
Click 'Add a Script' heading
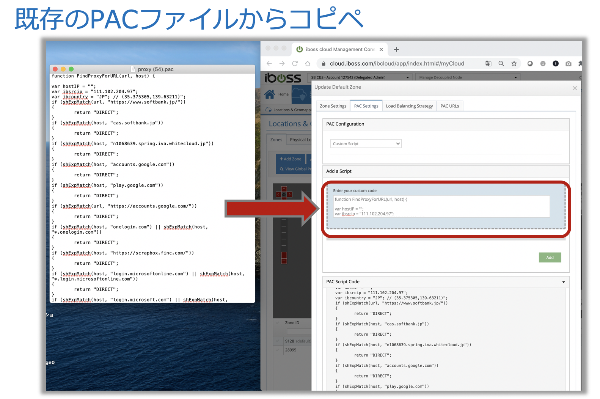tap(339, 171)
